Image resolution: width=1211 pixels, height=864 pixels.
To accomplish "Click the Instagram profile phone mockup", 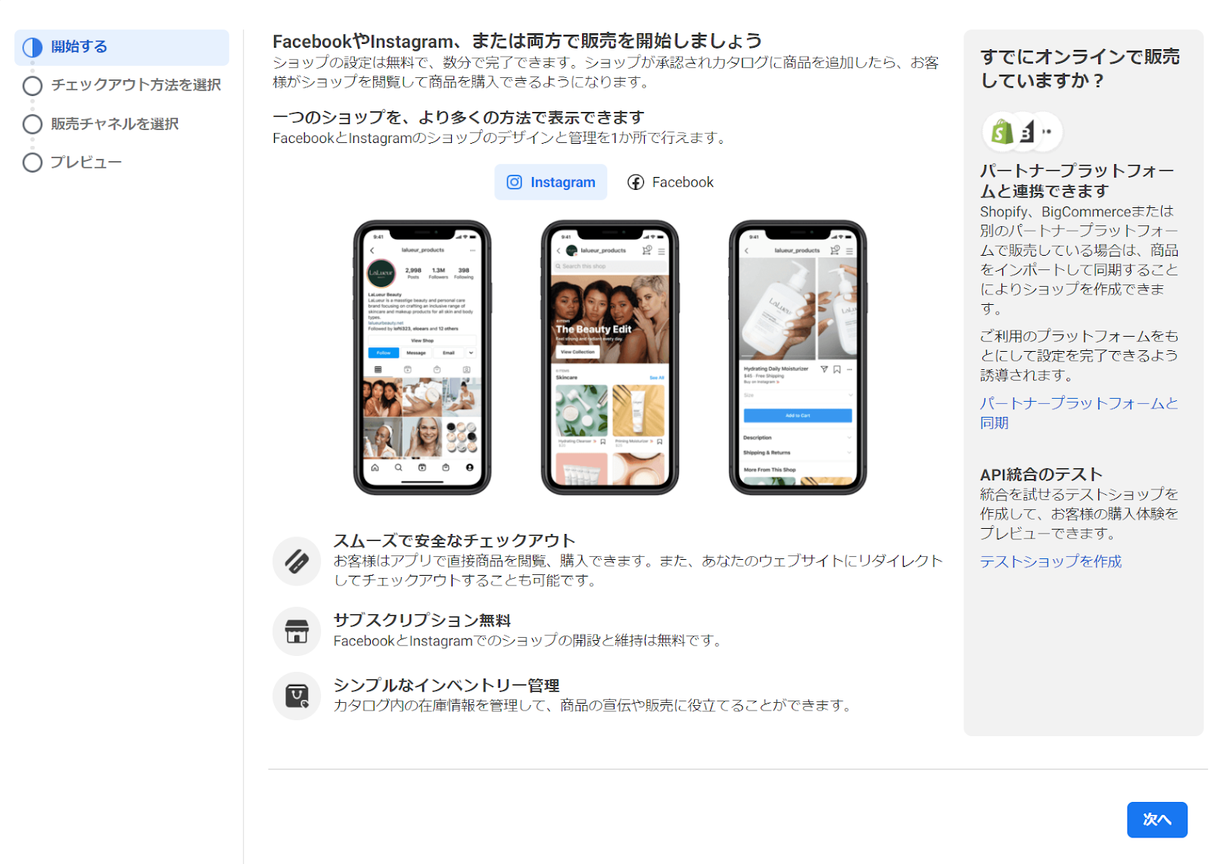I will [x=422, y=357].
